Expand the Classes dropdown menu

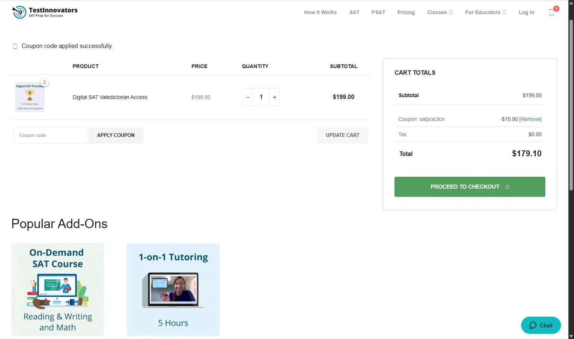click(440, 12)
